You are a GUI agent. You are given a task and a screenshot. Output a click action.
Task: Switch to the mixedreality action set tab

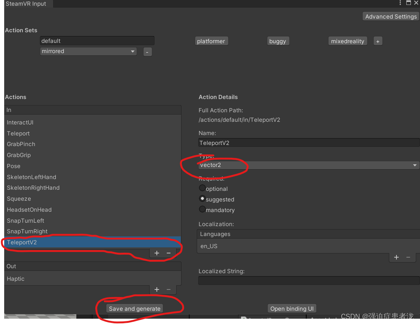click(347, 41)
